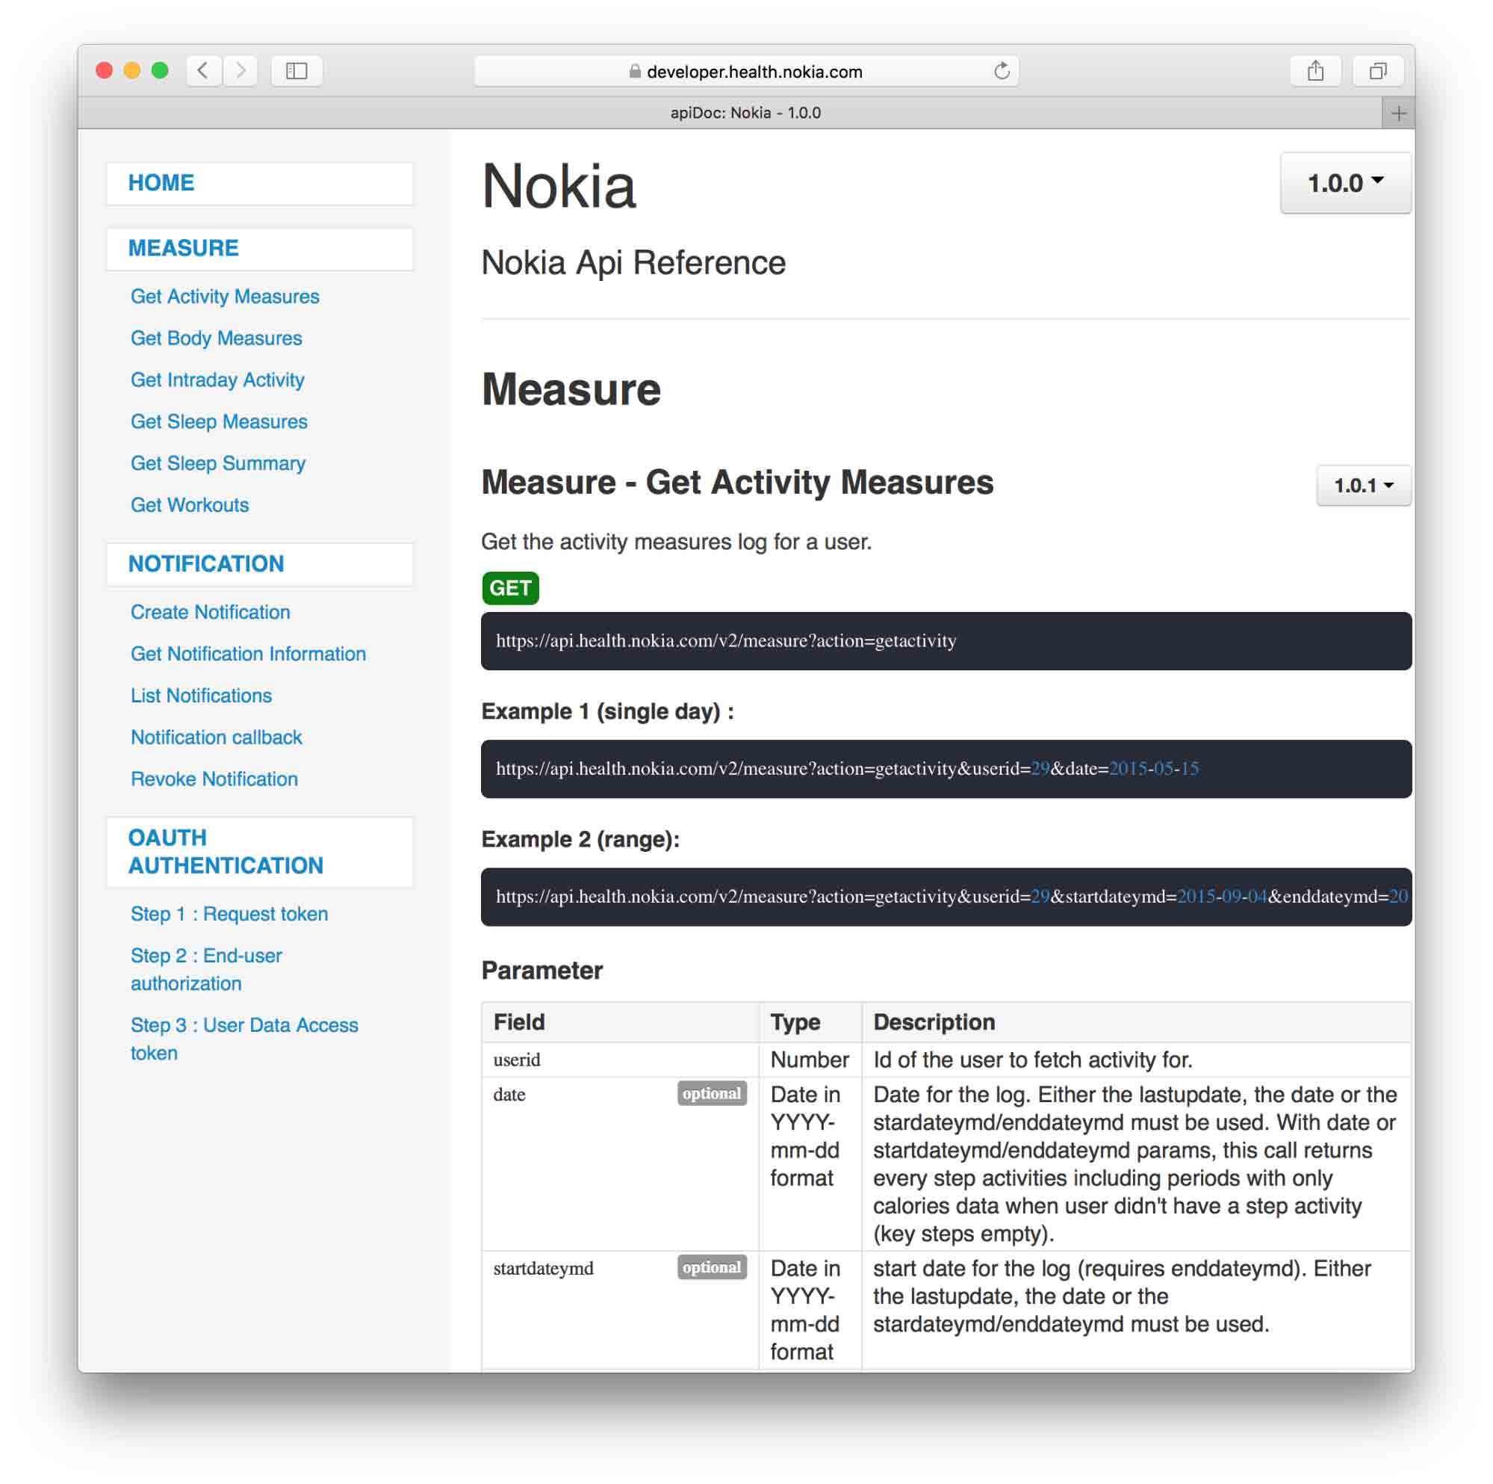Open the main 1.0.0 version dropdown
This screenshot has height=1484, width=1493.
1345,183
